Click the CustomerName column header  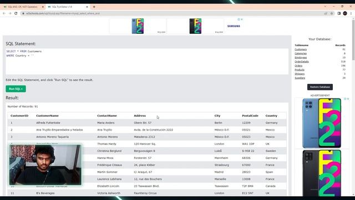pyautogui.click(x=47, y=116)
